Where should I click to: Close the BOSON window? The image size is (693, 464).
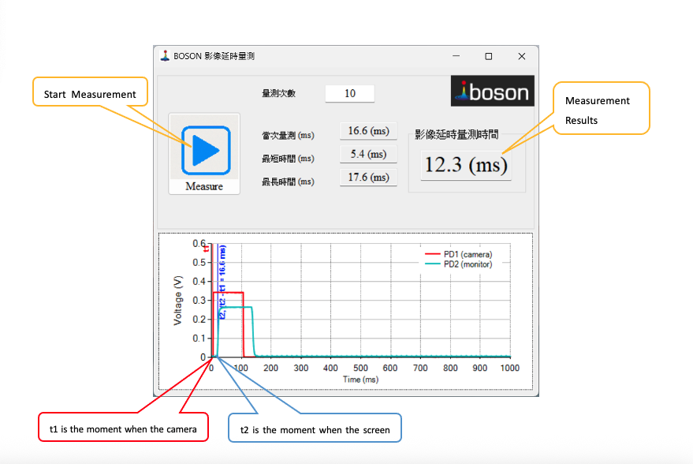pos(521,56)
